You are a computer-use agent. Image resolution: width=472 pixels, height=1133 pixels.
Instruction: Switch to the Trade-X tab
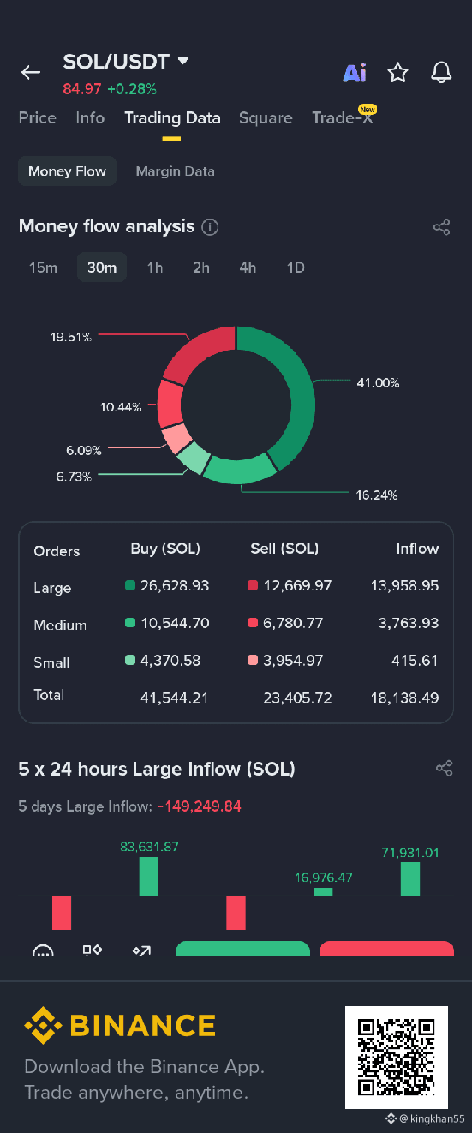pyautogui.click(x=343, y=118)
